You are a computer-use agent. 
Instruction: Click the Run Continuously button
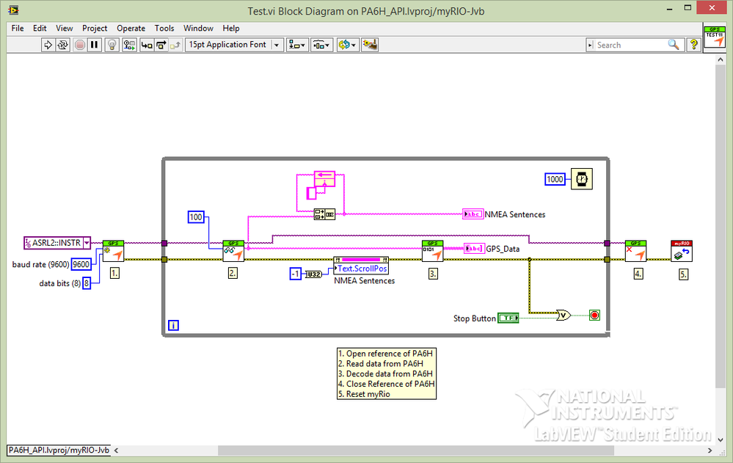pyautogui.click(x=62, y=45)
